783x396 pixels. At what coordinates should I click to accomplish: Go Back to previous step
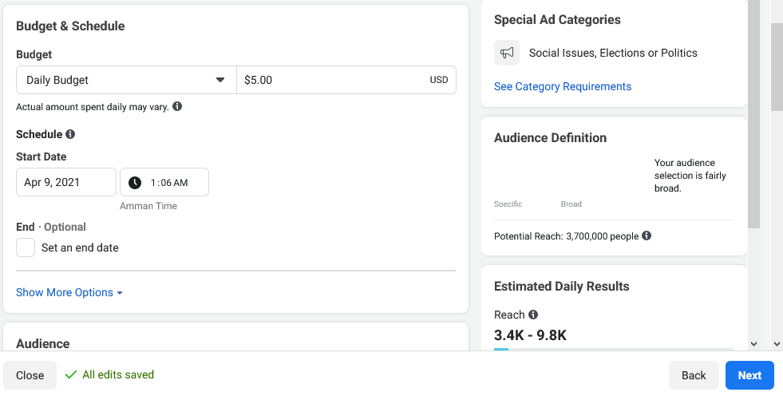click(x=694, y=375)
